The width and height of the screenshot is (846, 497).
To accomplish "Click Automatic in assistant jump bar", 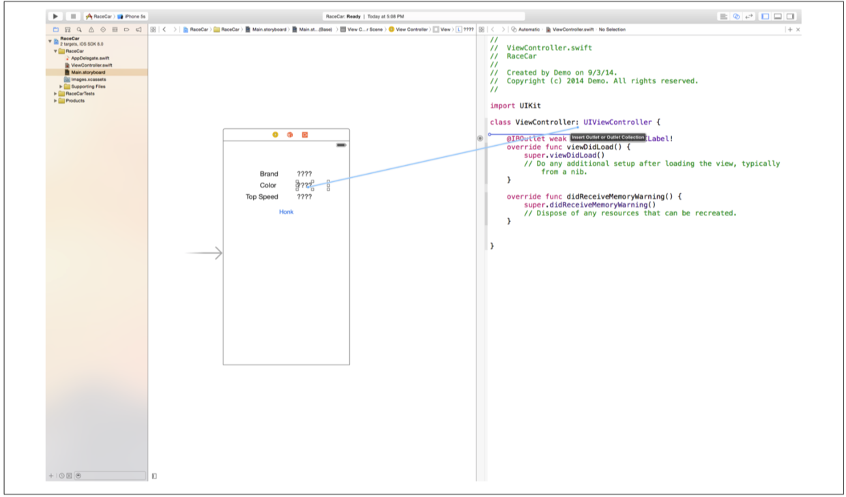I will [x=528, y=30].
